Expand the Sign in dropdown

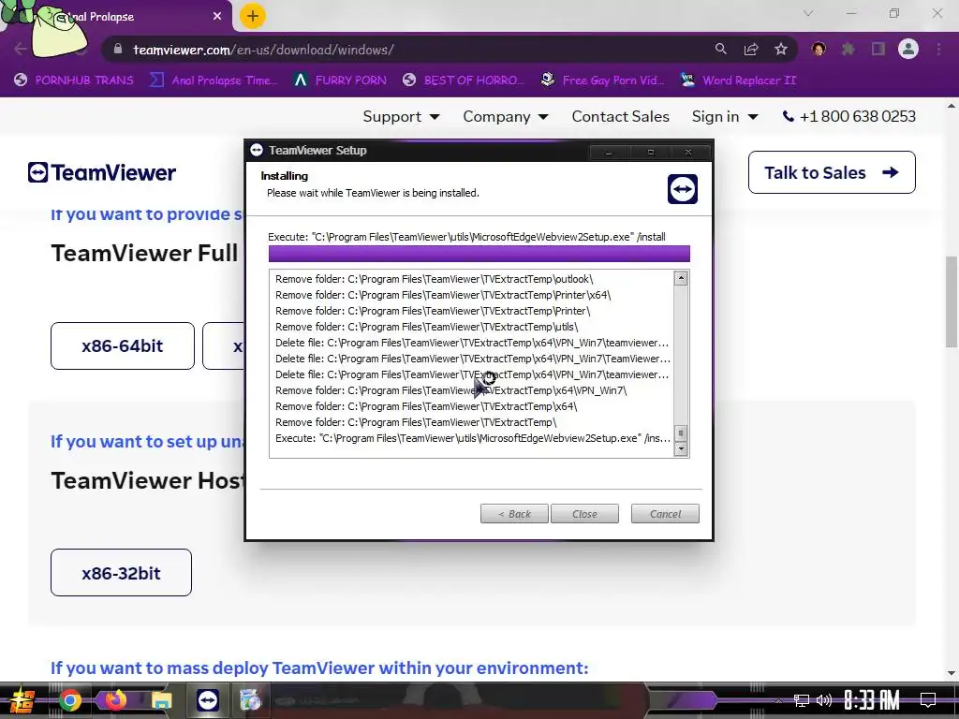pyautogui.click(x=725, y=116)
